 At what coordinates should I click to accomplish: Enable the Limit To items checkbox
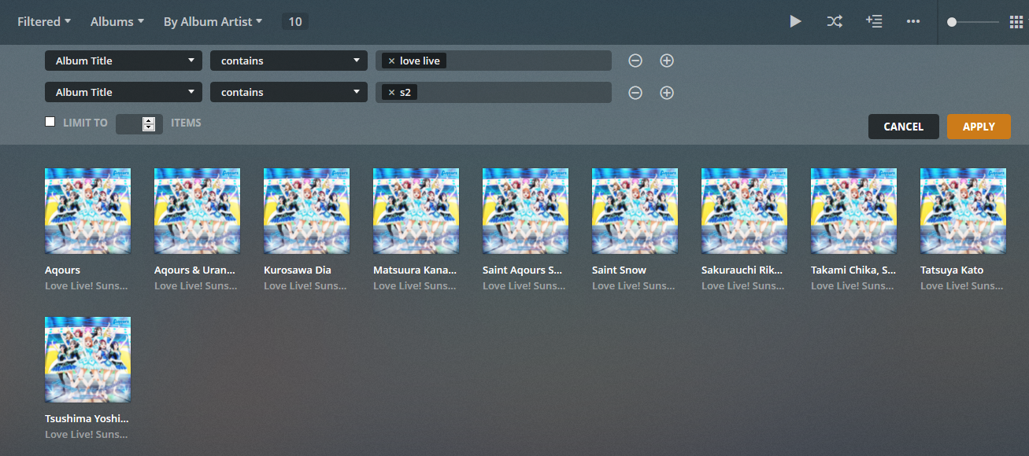(50, 122)
